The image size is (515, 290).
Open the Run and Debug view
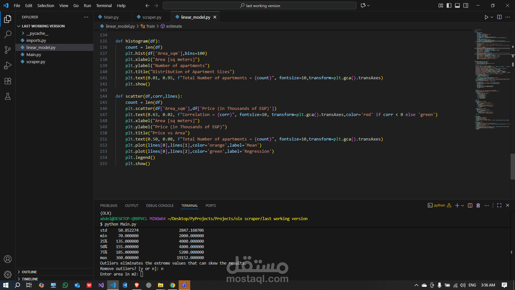(x=8, y=65)
